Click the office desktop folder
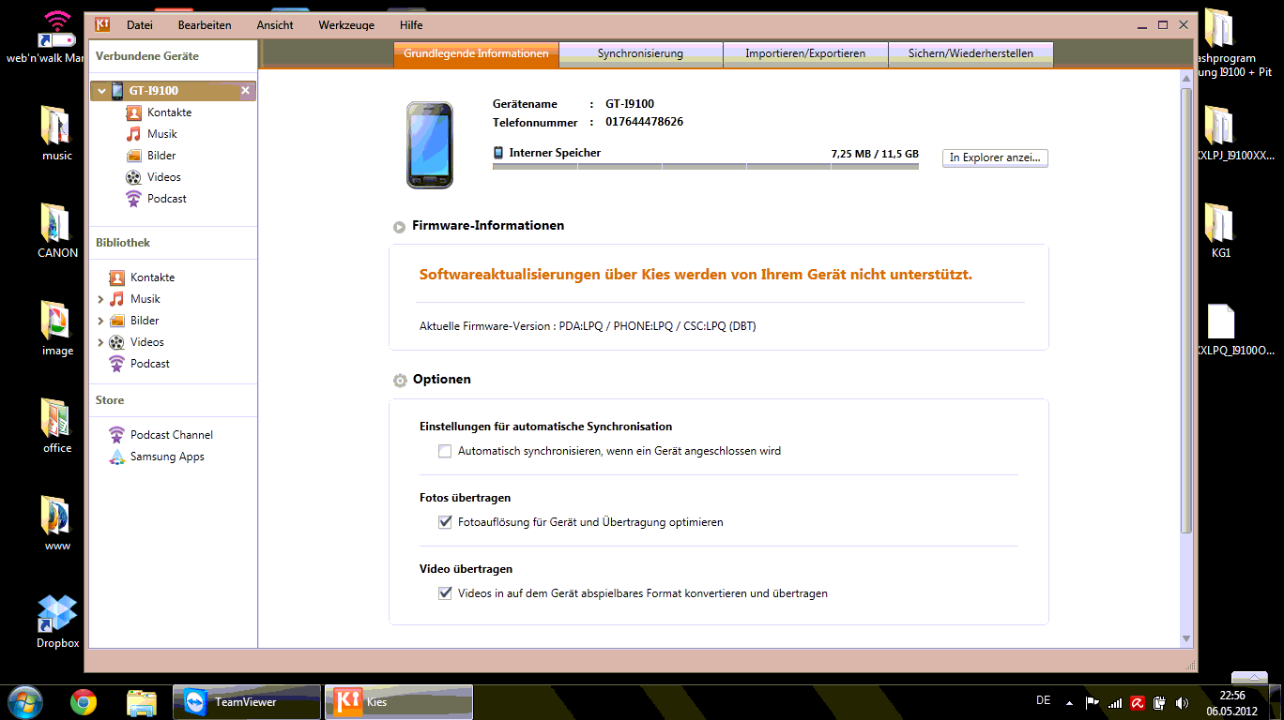 coord(57,426)
